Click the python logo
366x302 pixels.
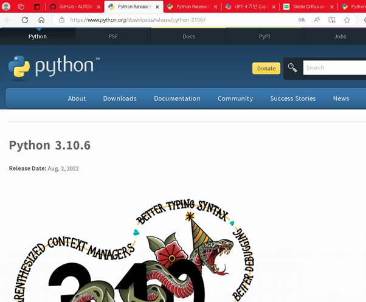[x=54, y=67]
